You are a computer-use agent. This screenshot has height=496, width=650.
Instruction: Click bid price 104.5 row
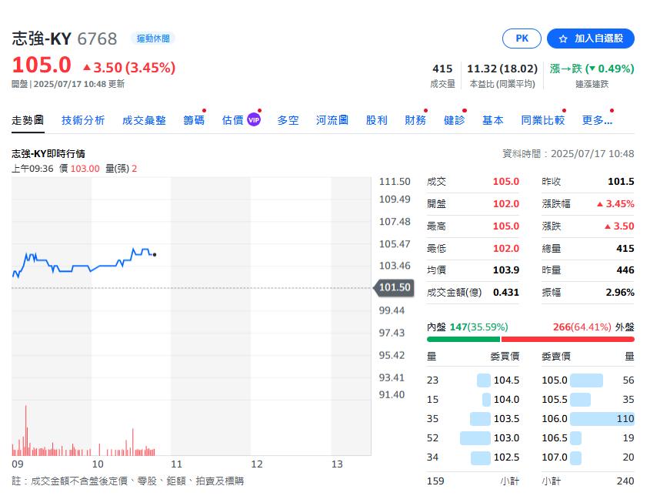click(473, 380)
